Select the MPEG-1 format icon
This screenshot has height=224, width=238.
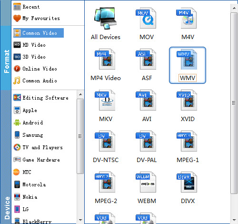[187, 141]
